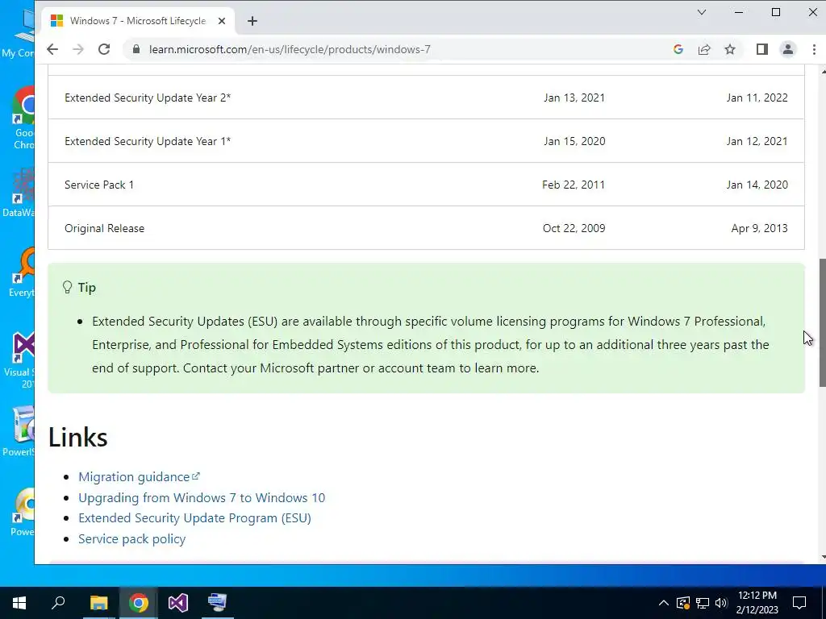Click the remote desktop taskbar icon
The height and width of the screenshot is (619, 826).
[218, 603]
